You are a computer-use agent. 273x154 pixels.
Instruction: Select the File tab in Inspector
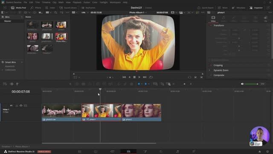point(265,19)
